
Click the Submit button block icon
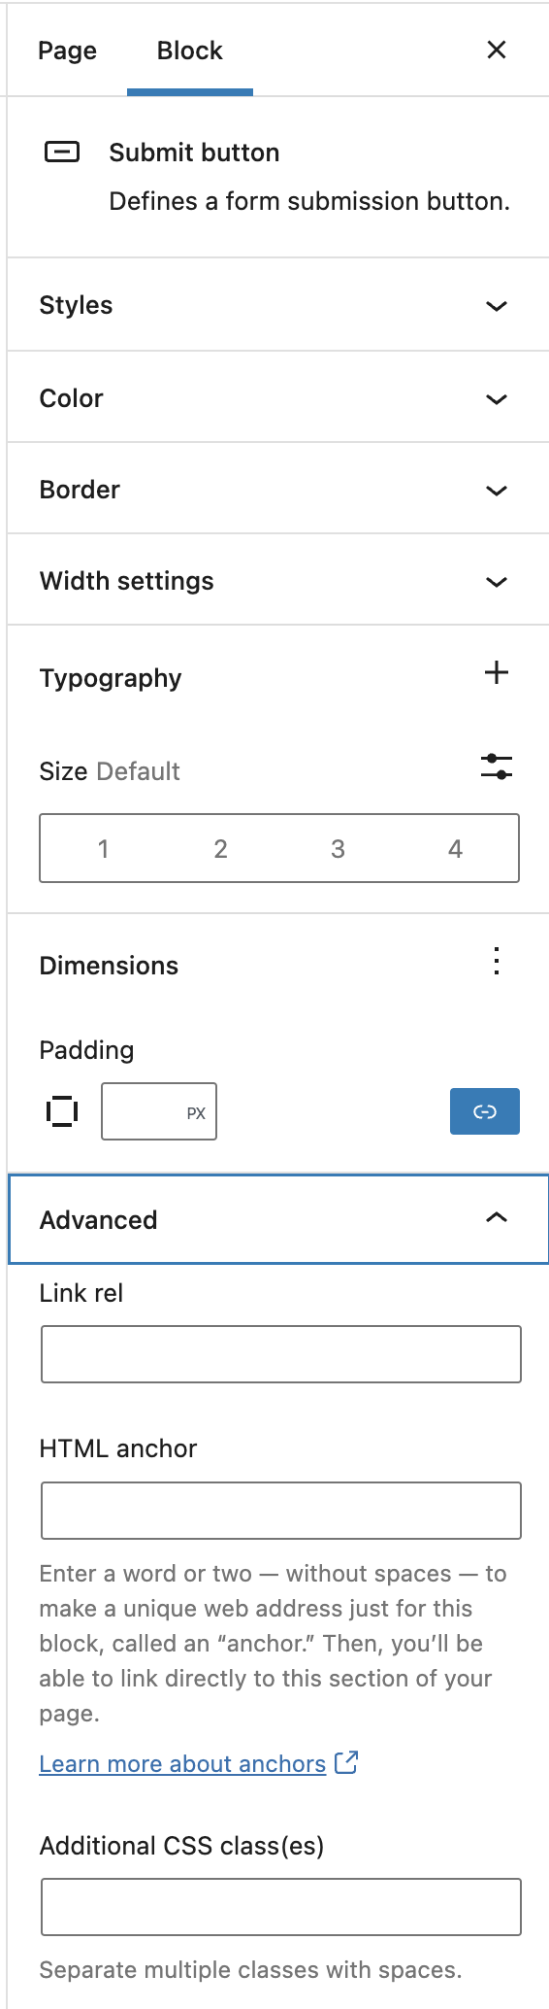[62, 152]
